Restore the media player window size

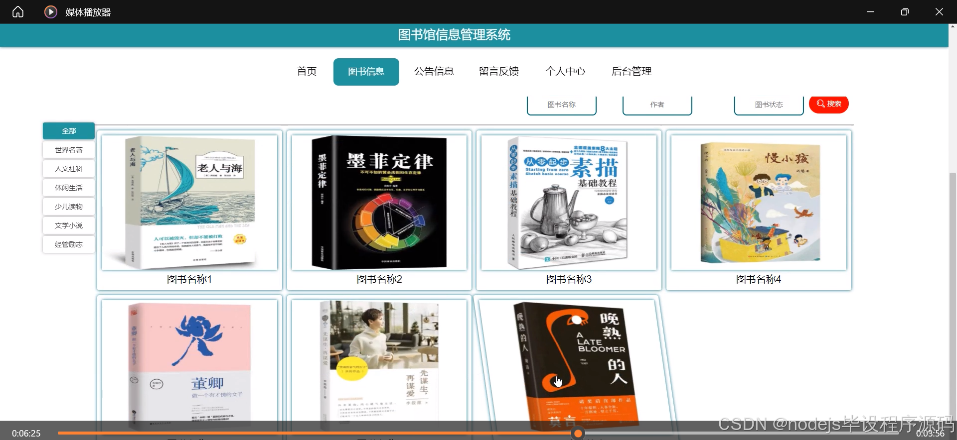coord(905,11)
